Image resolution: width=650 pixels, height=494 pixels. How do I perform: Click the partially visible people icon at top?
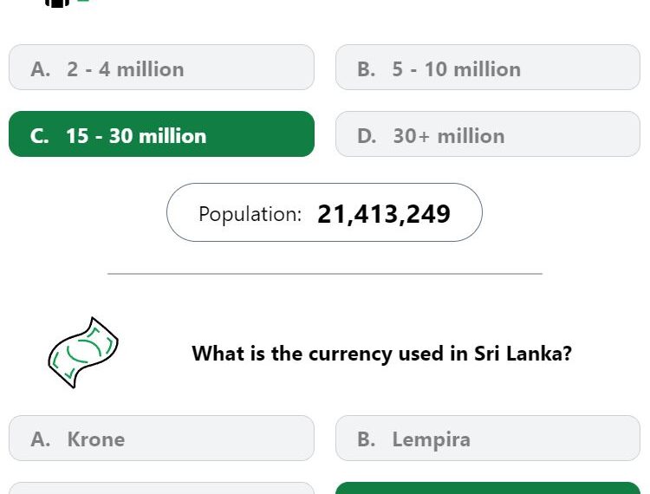(58, 3)
